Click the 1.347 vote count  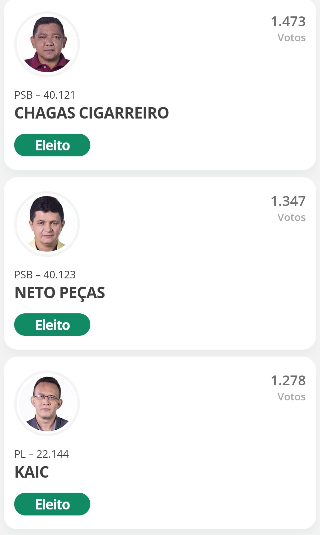tap(288, 201)
